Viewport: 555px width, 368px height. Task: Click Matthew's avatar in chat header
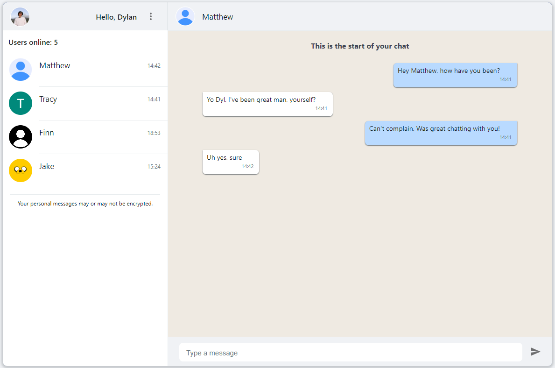click(x=185, y=17)
